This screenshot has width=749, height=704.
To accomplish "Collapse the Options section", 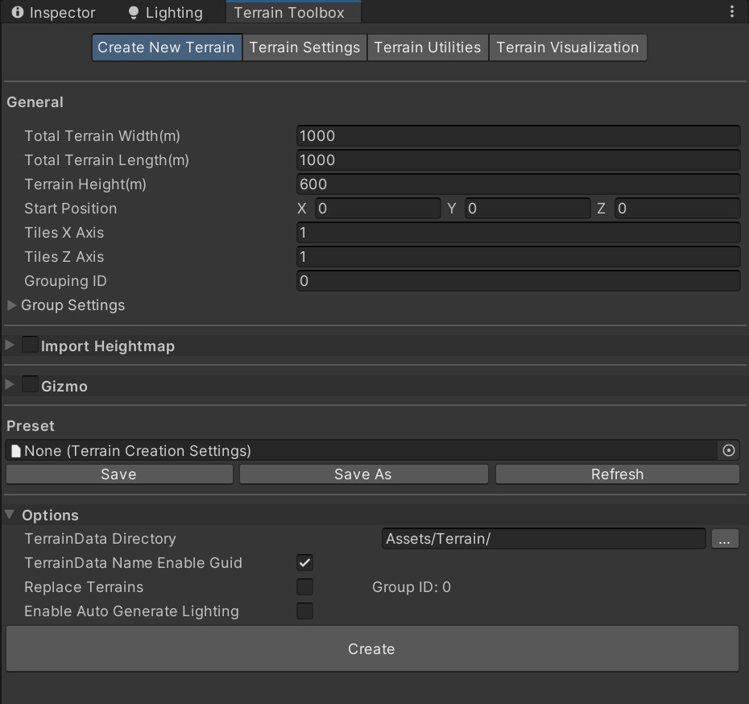I will click(10, 515).
